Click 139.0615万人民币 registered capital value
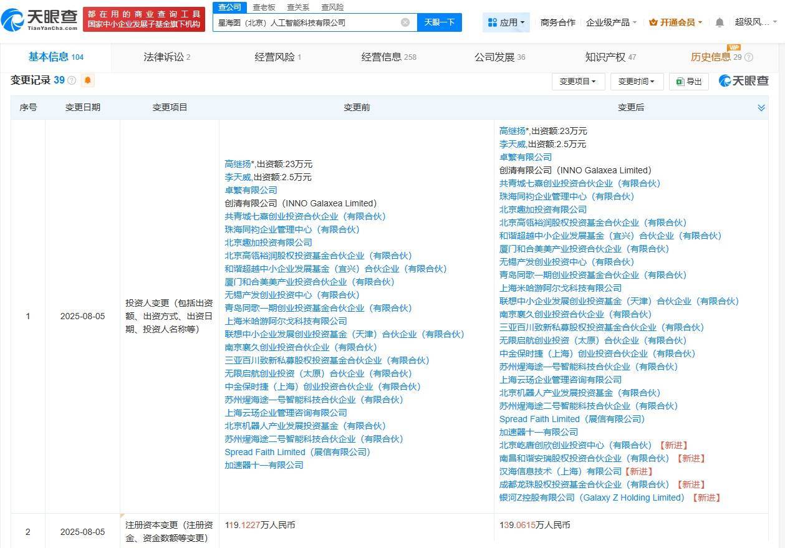Image resolution: width=785 pixels, height=548 pixels. pyautogui.click(x=534, y=526)
